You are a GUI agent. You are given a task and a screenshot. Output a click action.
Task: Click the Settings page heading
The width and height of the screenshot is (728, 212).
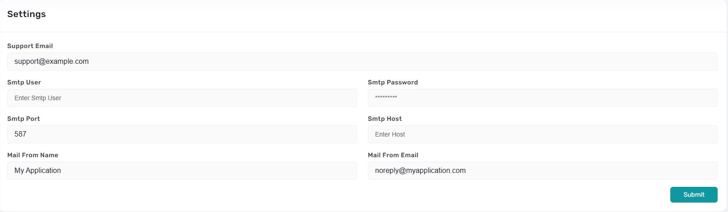(x=26, y=14)
